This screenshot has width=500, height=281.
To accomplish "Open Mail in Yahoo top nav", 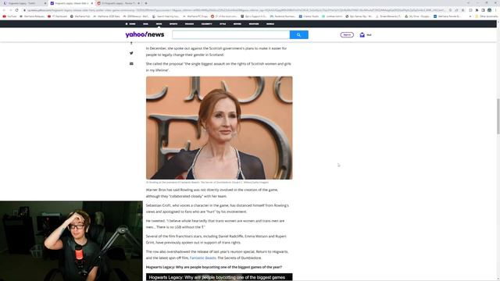I will point(145,24).
